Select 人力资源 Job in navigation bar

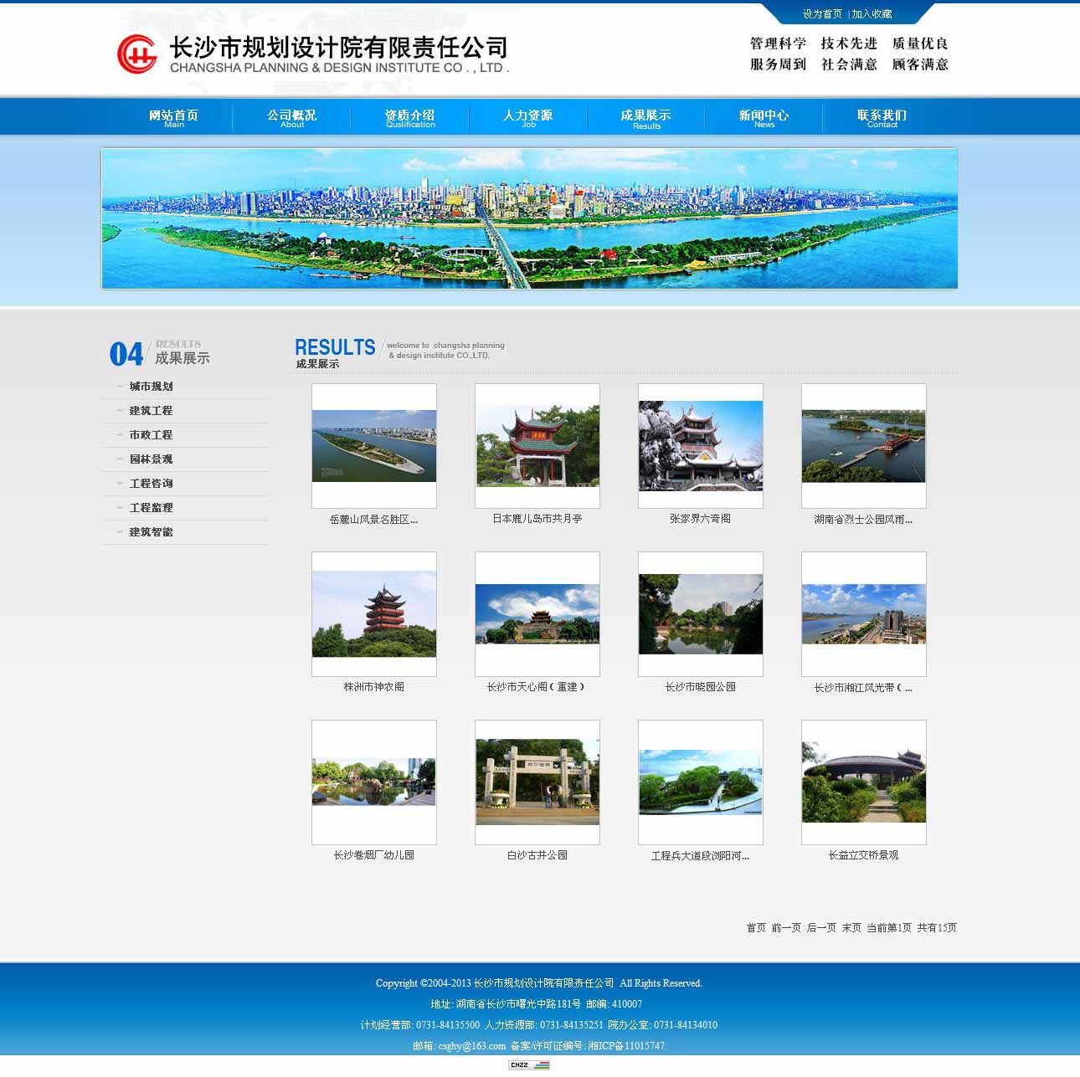coord(527,117)
